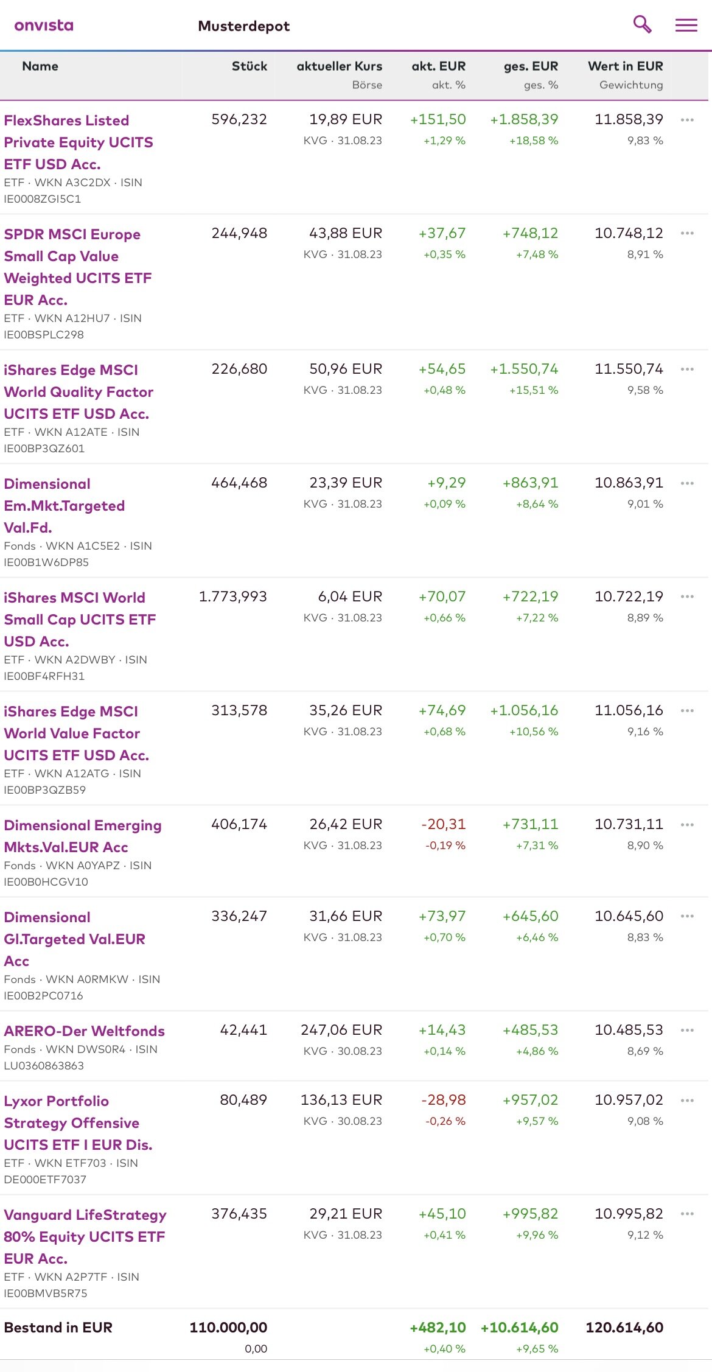Open Vanguard LifeStrategy 80% Equity ETF link

[85, 1237]
